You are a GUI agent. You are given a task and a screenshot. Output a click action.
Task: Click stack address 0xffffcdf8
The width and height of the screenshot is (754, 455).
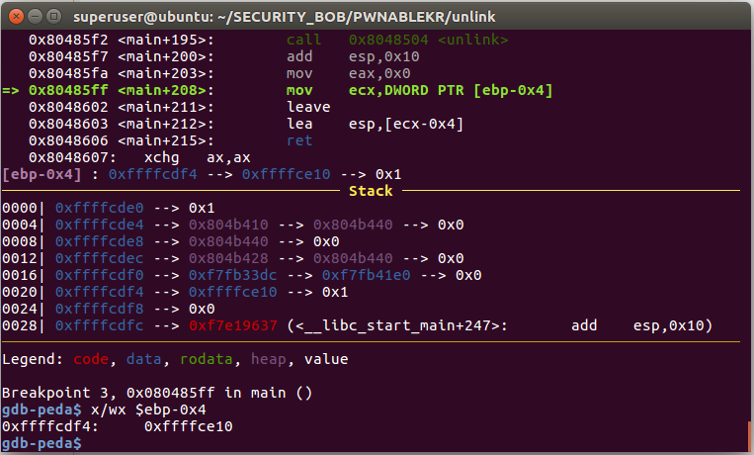[99, 310]
